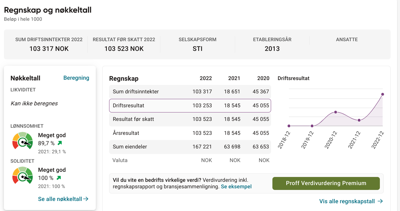The height and width of the screenshot is (211, 400).
Task: Select the Sum eiendeler row
Action: pyautogui.click(x=190, y=147)
